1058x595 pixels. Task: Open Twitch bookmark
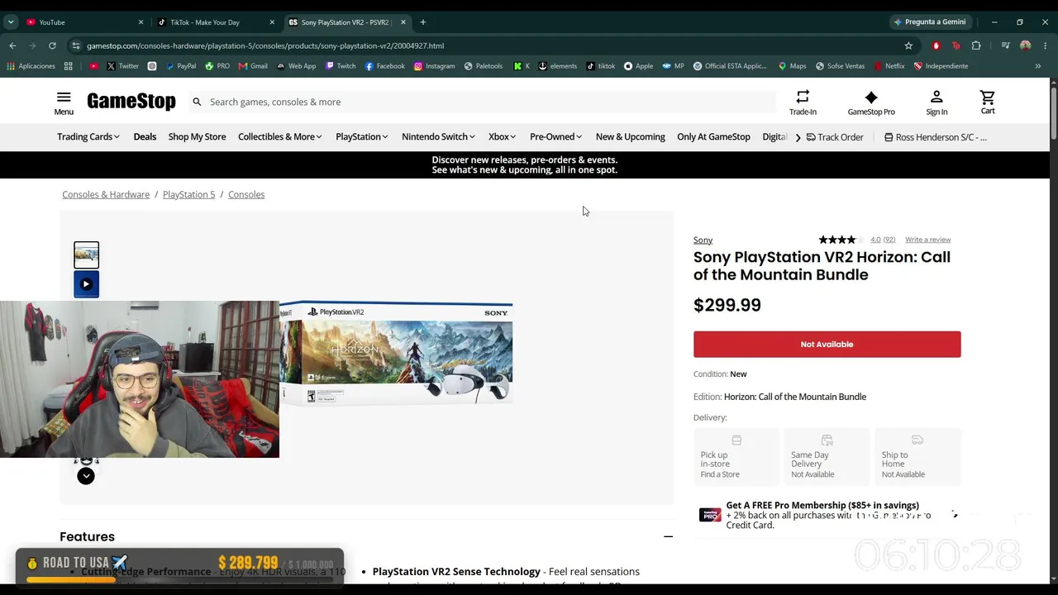pos(341,66)
